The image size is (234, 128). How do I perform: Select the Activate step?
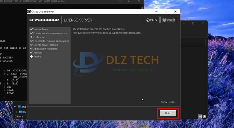click(x=38, y=53)
